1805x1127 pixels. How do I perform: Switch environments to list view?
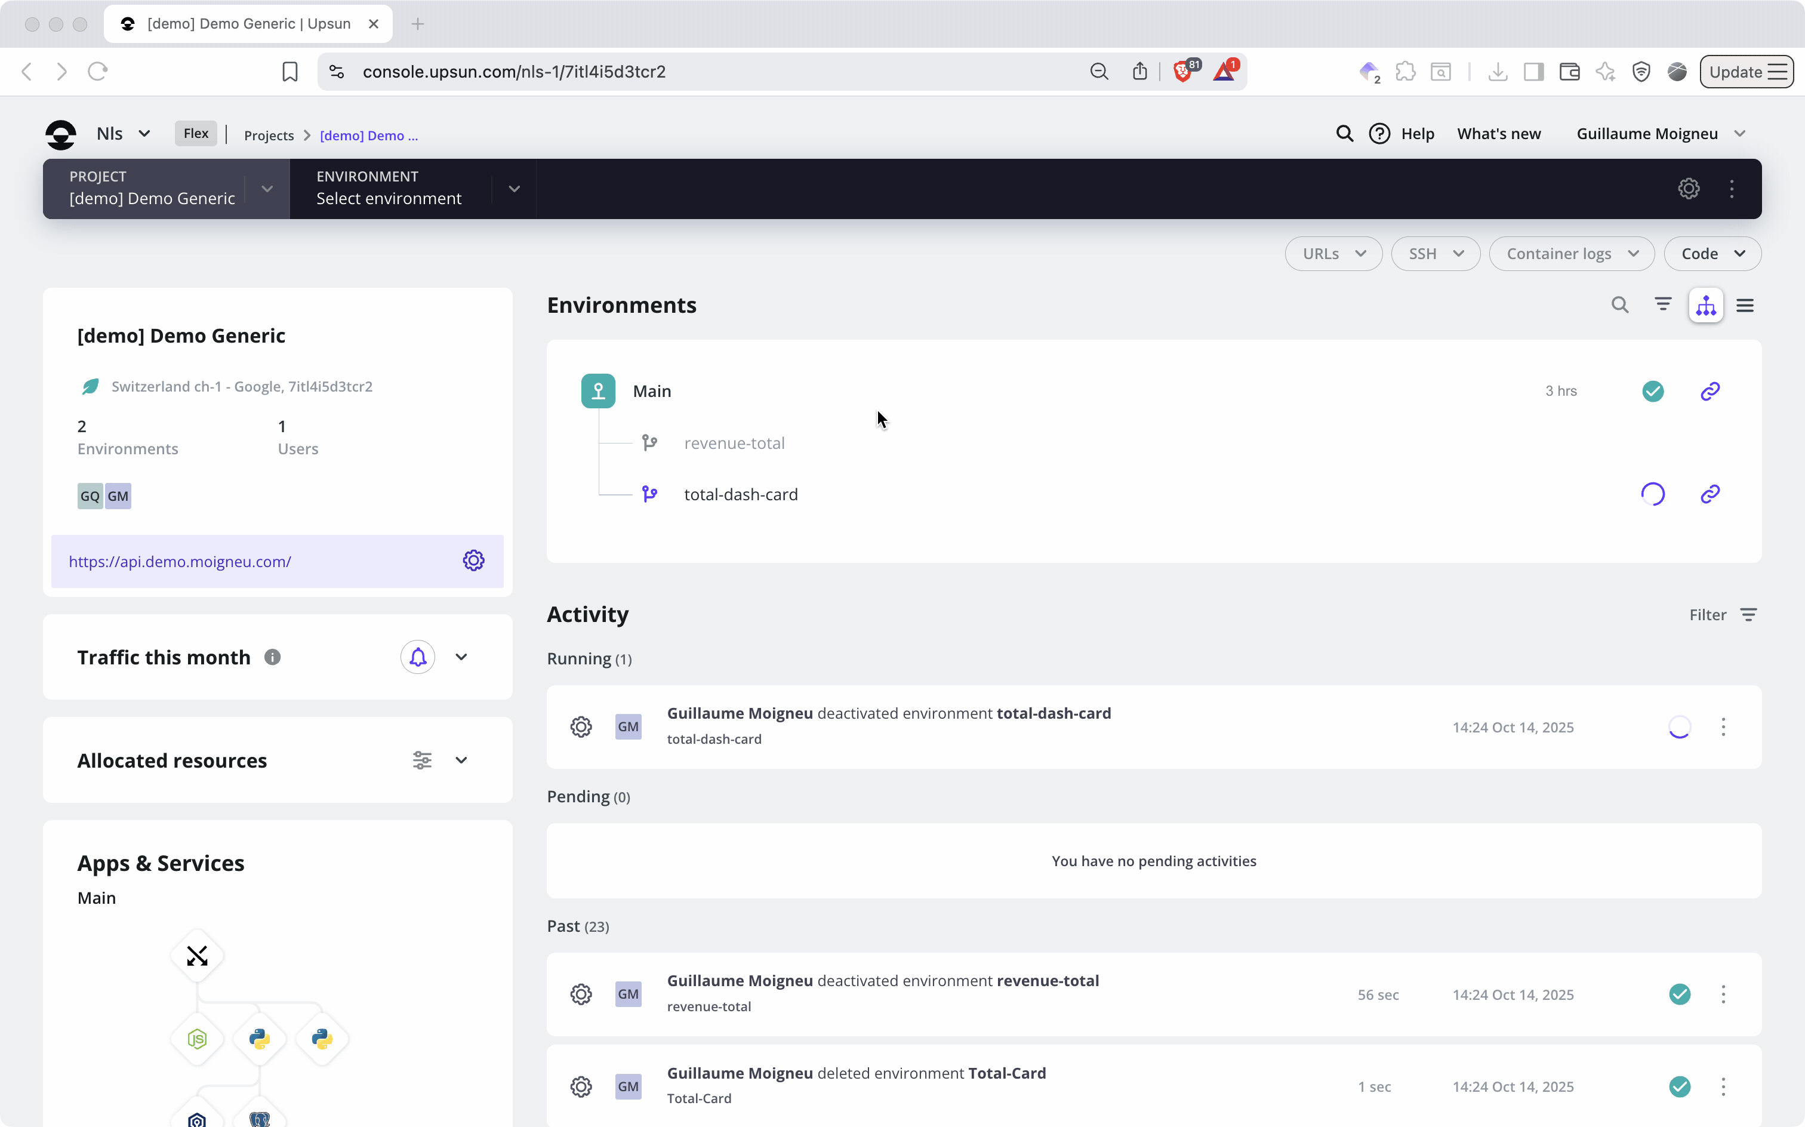coord(1745,305)
